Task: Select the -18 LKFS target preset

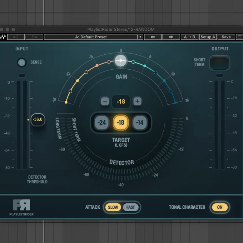Action: pos(120,123)
